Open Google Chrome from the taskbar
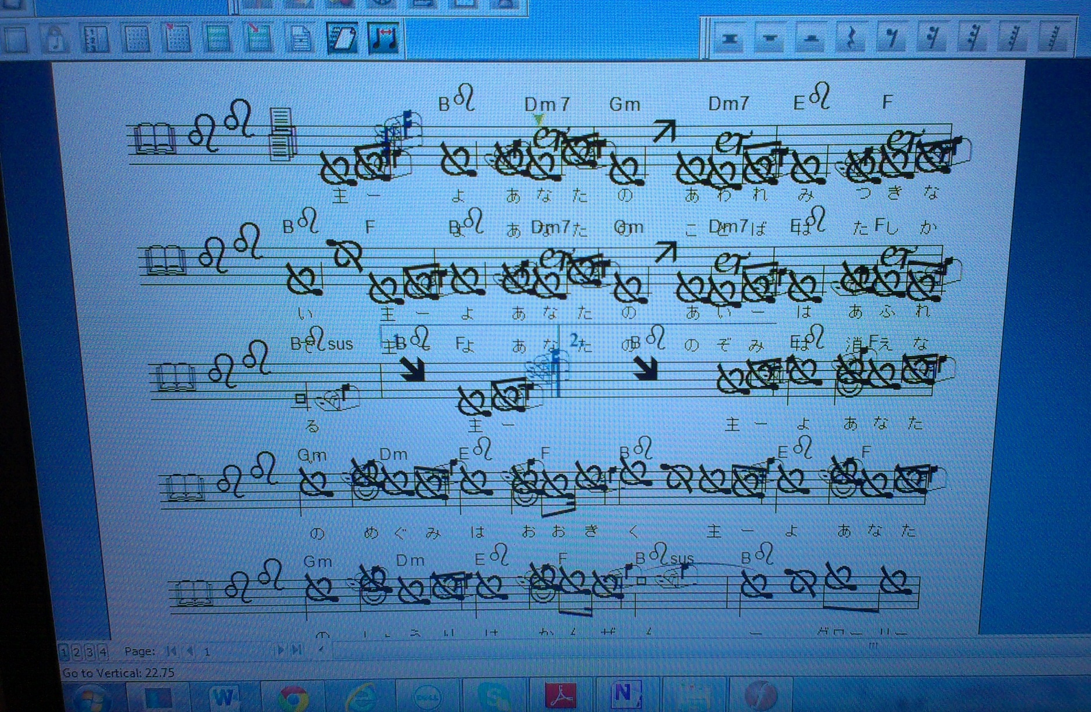Screen dimensions: 1091x712 coord(293,697)
